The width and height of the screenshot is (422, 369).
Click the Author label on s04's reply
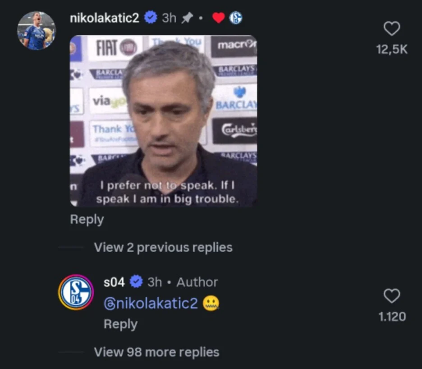(x=197, y=281)
